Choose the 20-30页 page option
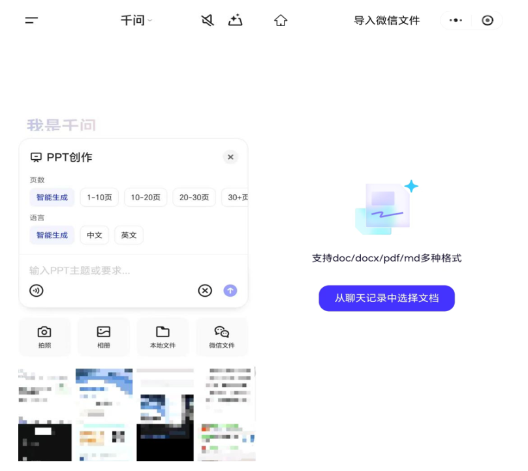 [194, 197]
